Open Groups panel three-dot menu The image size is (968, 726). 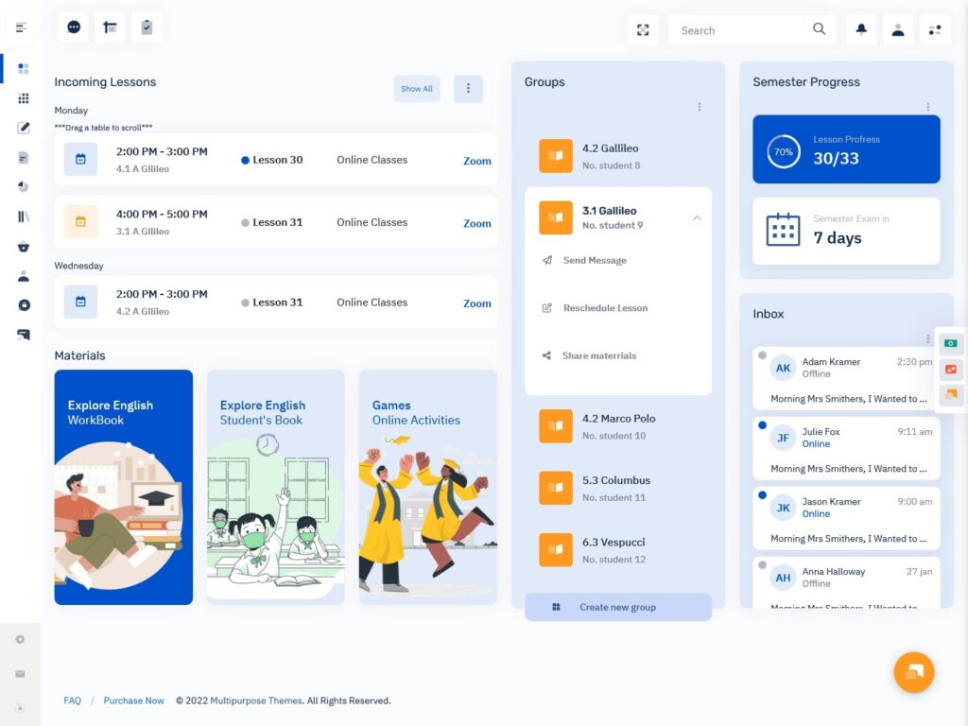700,107
